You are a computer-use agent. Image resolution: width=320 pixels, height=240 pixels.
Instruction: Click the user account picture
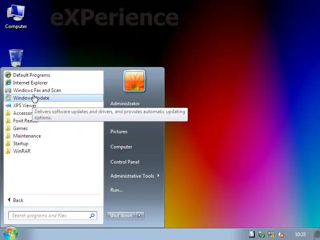pyautogui.click(x=134, y=81)
